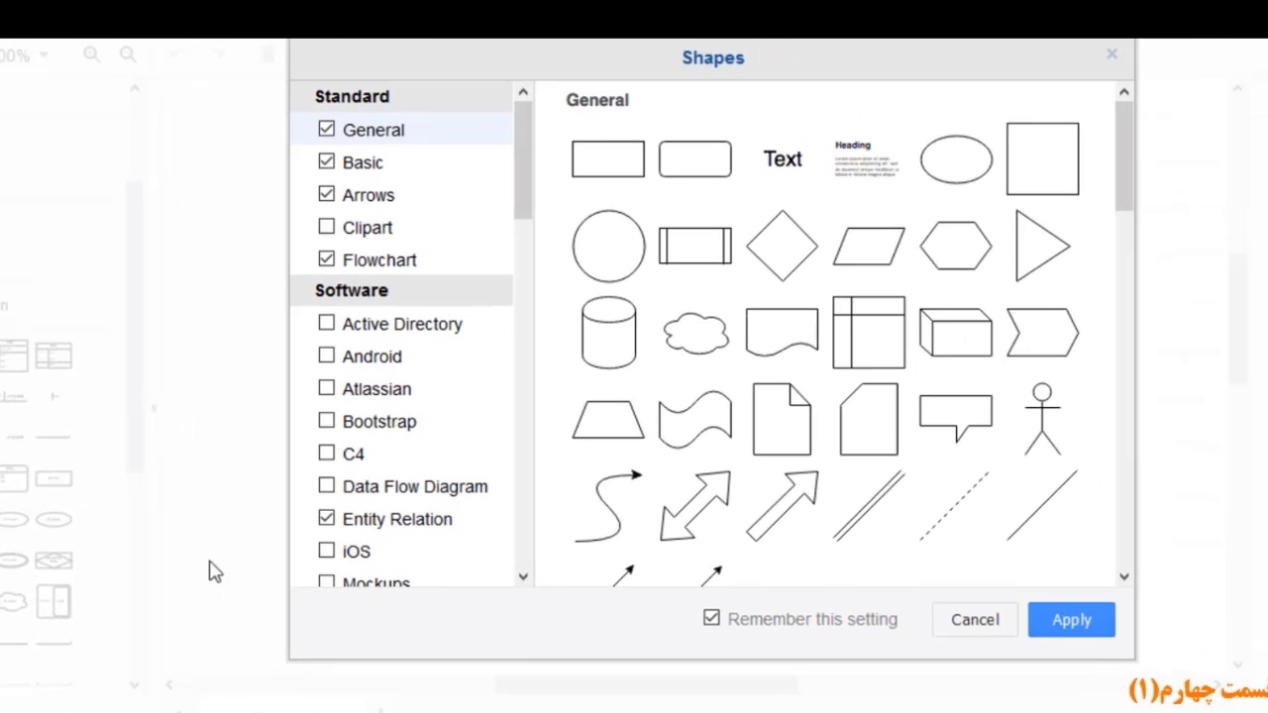Toggle Remember this setting checkbox

[x=711, y=618]
